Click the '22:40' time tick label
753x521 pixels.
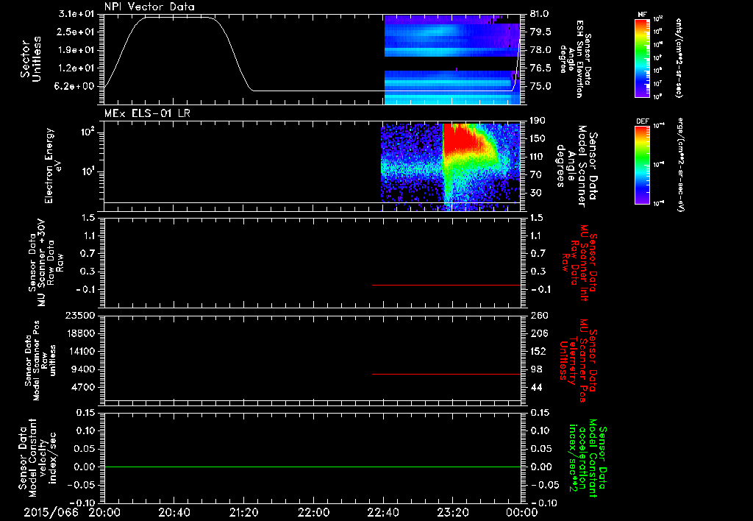tap(382, 512)
